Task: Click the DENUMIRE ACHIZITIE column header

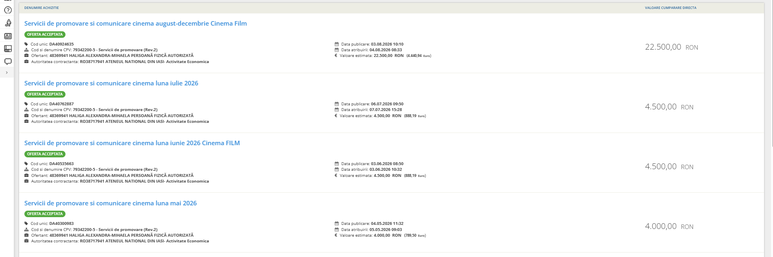Action: [x=41, y=8]
